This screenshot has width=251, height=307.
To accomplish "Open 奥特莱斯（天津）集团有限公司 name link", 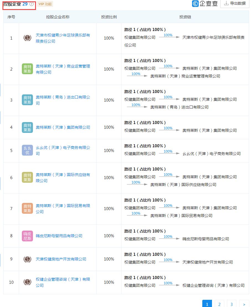I will point(63,127).
